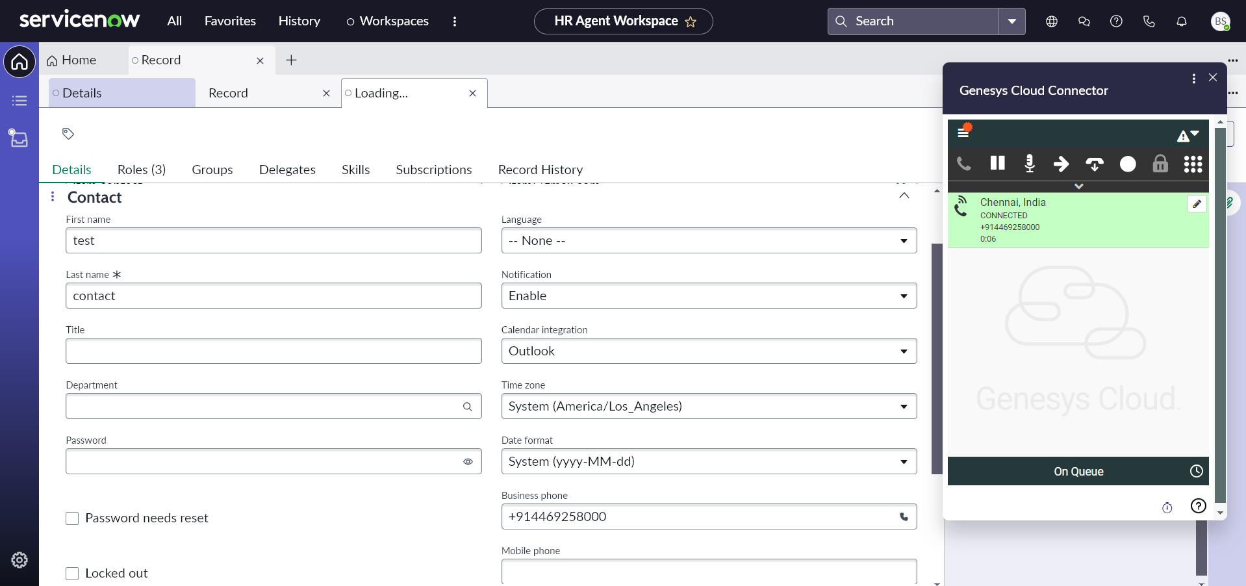
Task: Open the Groups tab
Action: (212, 170)
